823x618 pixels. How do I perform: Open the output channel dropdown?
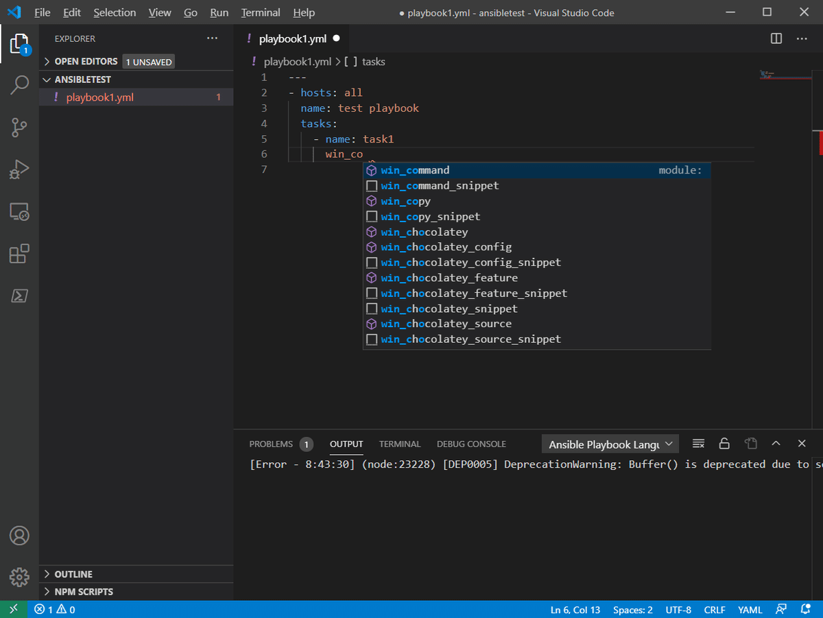(x=610, y=444)
